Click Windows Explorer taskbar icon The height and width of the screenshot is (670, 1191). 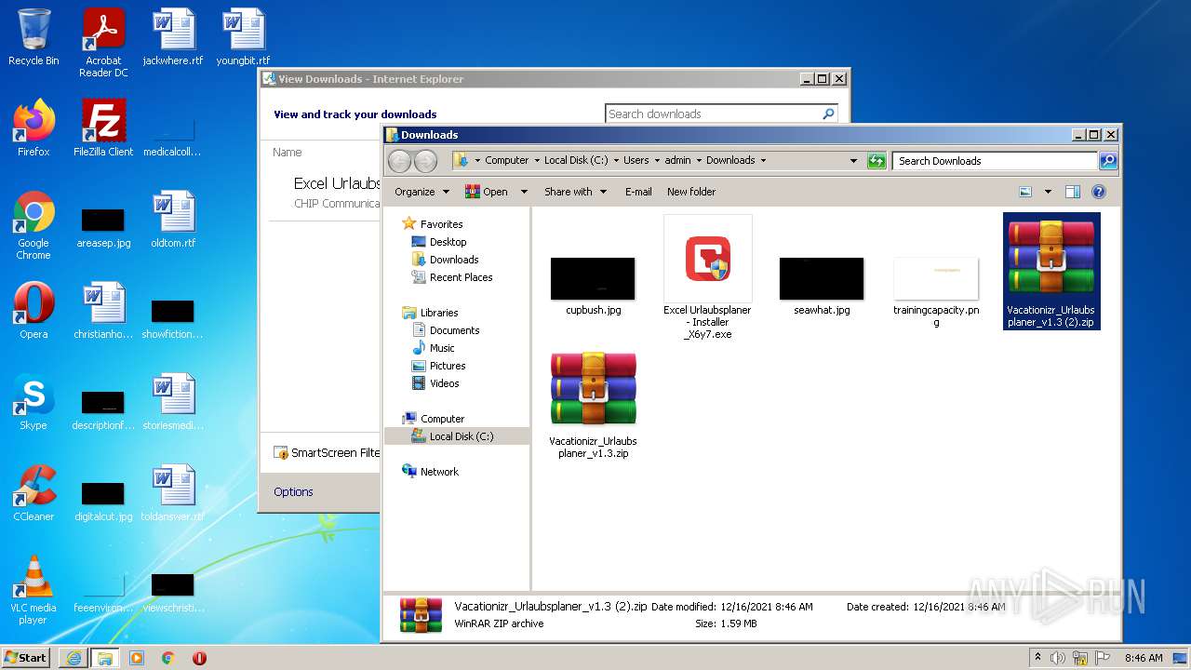coord(104,658)
